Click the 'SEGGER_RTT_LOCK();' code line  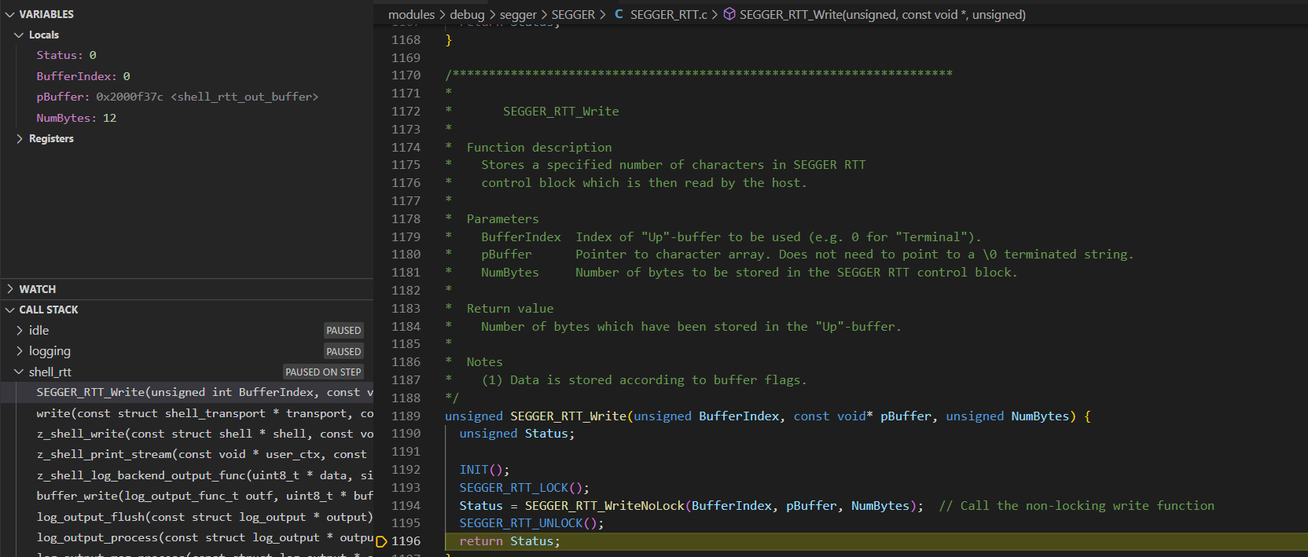(x=524, y=488)
